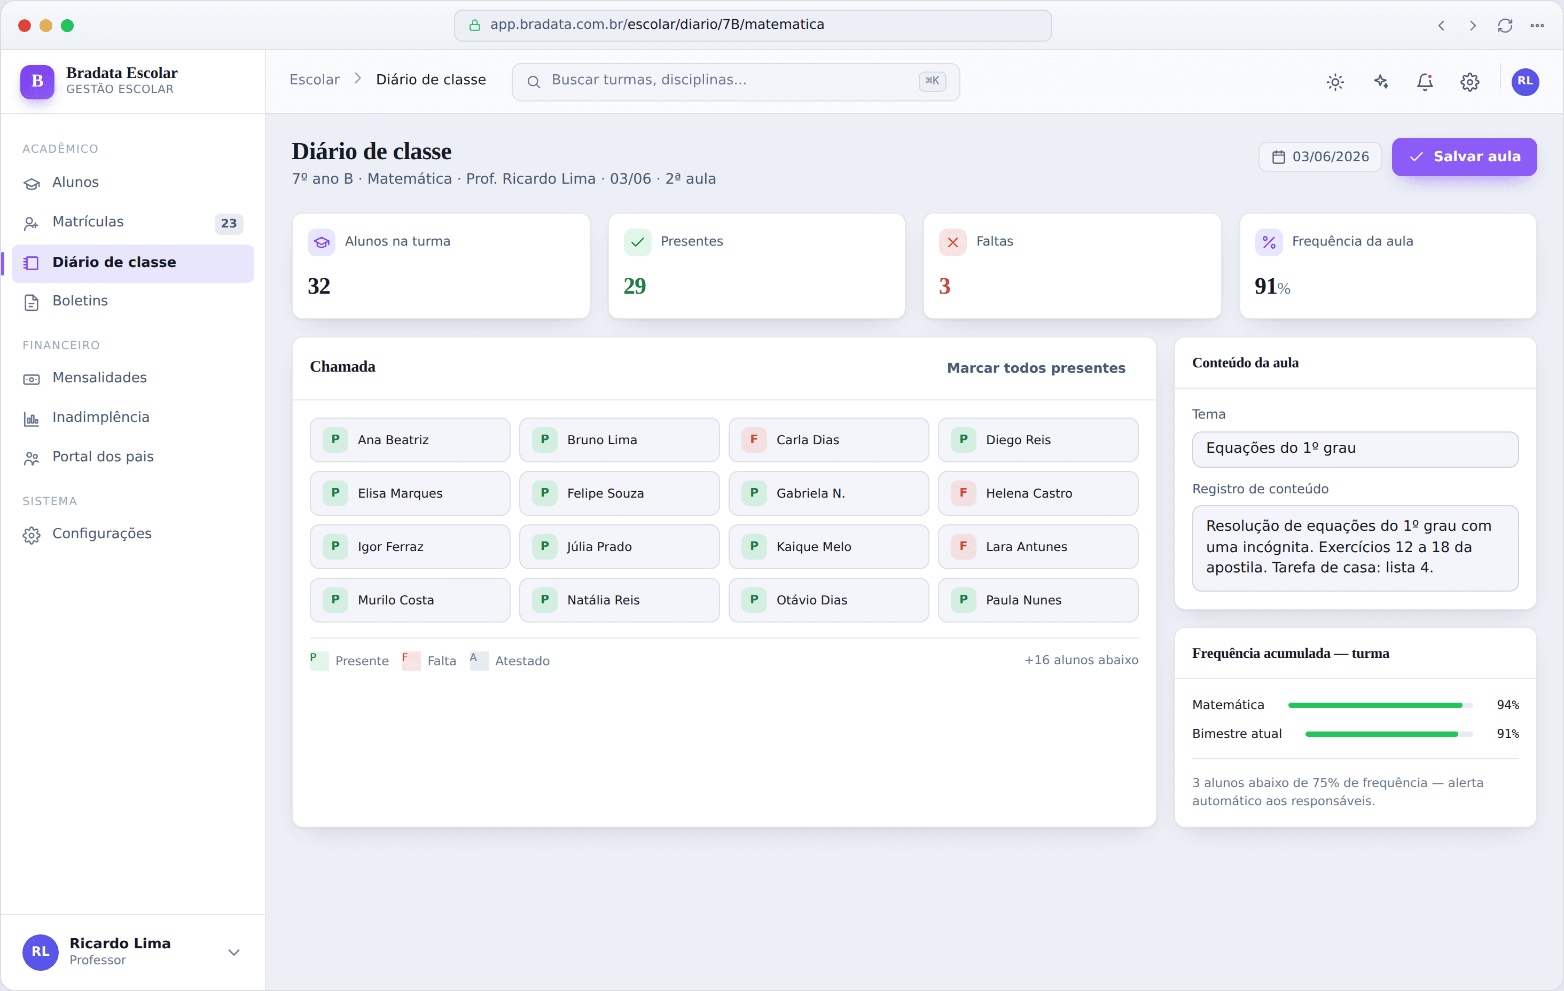
Task: Click the RL user avatar in header
Action: (1524, 82)
